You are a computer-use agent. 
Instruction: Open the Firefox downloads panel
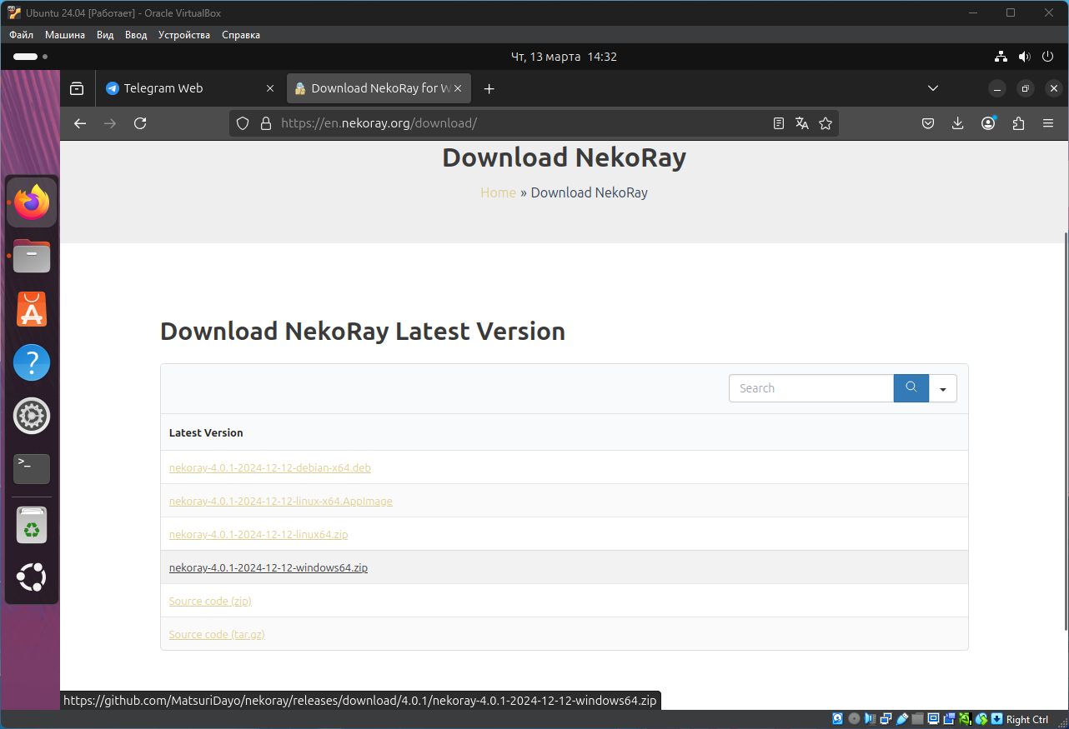click(x=958, y=123)
